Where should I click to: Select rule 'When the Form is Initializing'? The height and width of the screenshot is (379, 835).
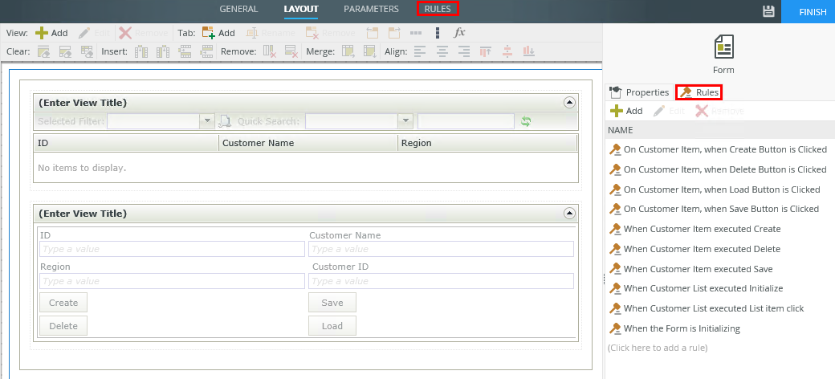(682, 328)
